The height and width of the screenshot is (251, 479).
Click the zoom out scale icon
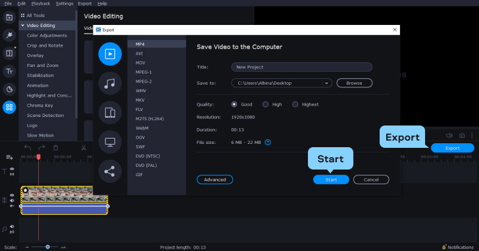(27, 247)
